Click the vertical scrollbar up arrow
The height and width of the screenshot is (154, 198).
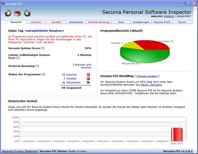click(195, 8)
